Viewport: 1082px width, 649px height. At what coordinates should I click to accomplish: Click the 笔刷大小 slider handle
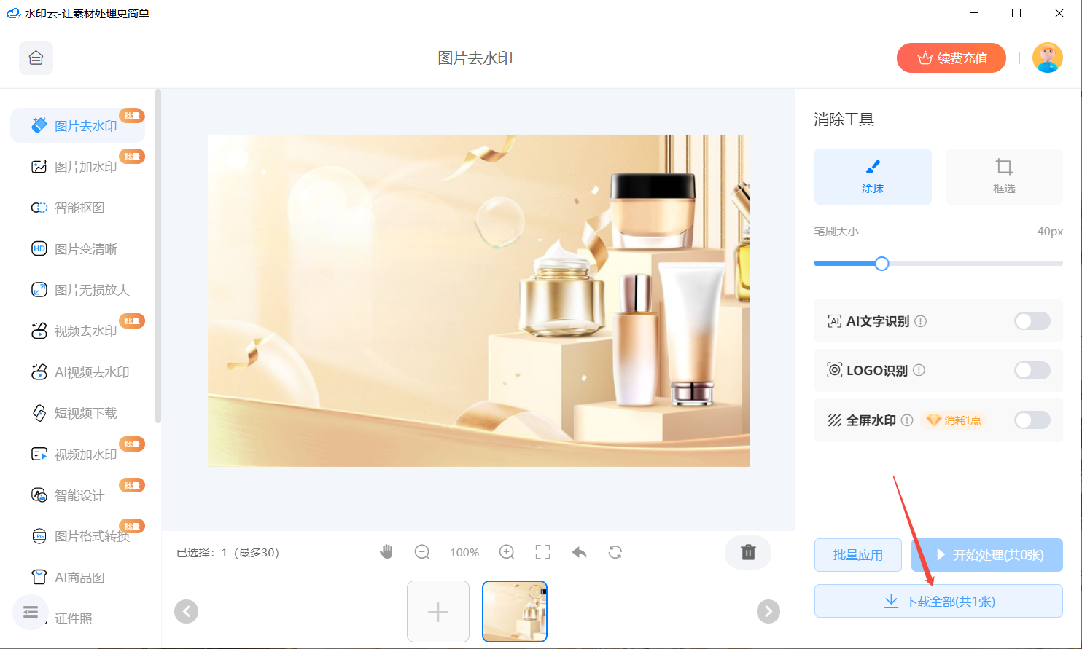tap(881, 264)
